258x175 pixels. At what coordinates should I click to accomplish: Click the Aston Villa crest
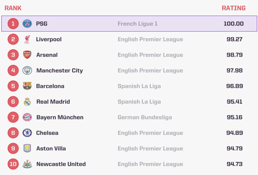pyautogui.click(x=27, y=148)
